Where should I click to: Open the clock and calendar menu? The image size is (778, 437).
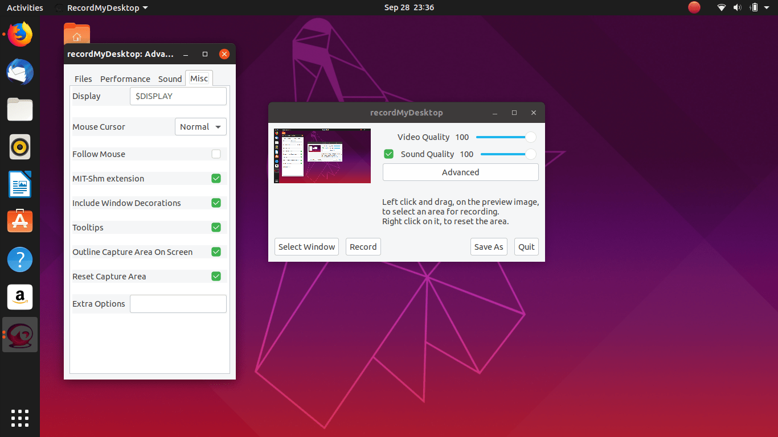click(409, 7)
